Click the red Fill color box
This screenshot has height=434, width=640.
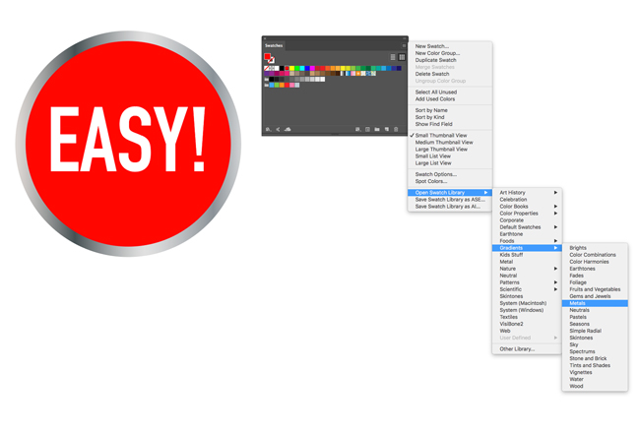tap(268, 57)
